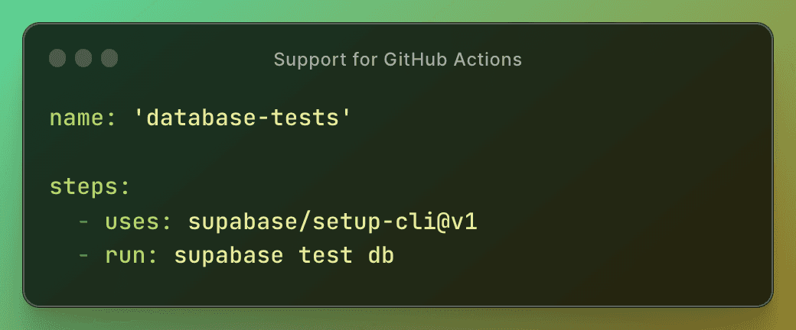Click the 'Support for GitHub Actions' window title
The image size is (796, 330).
397,59
